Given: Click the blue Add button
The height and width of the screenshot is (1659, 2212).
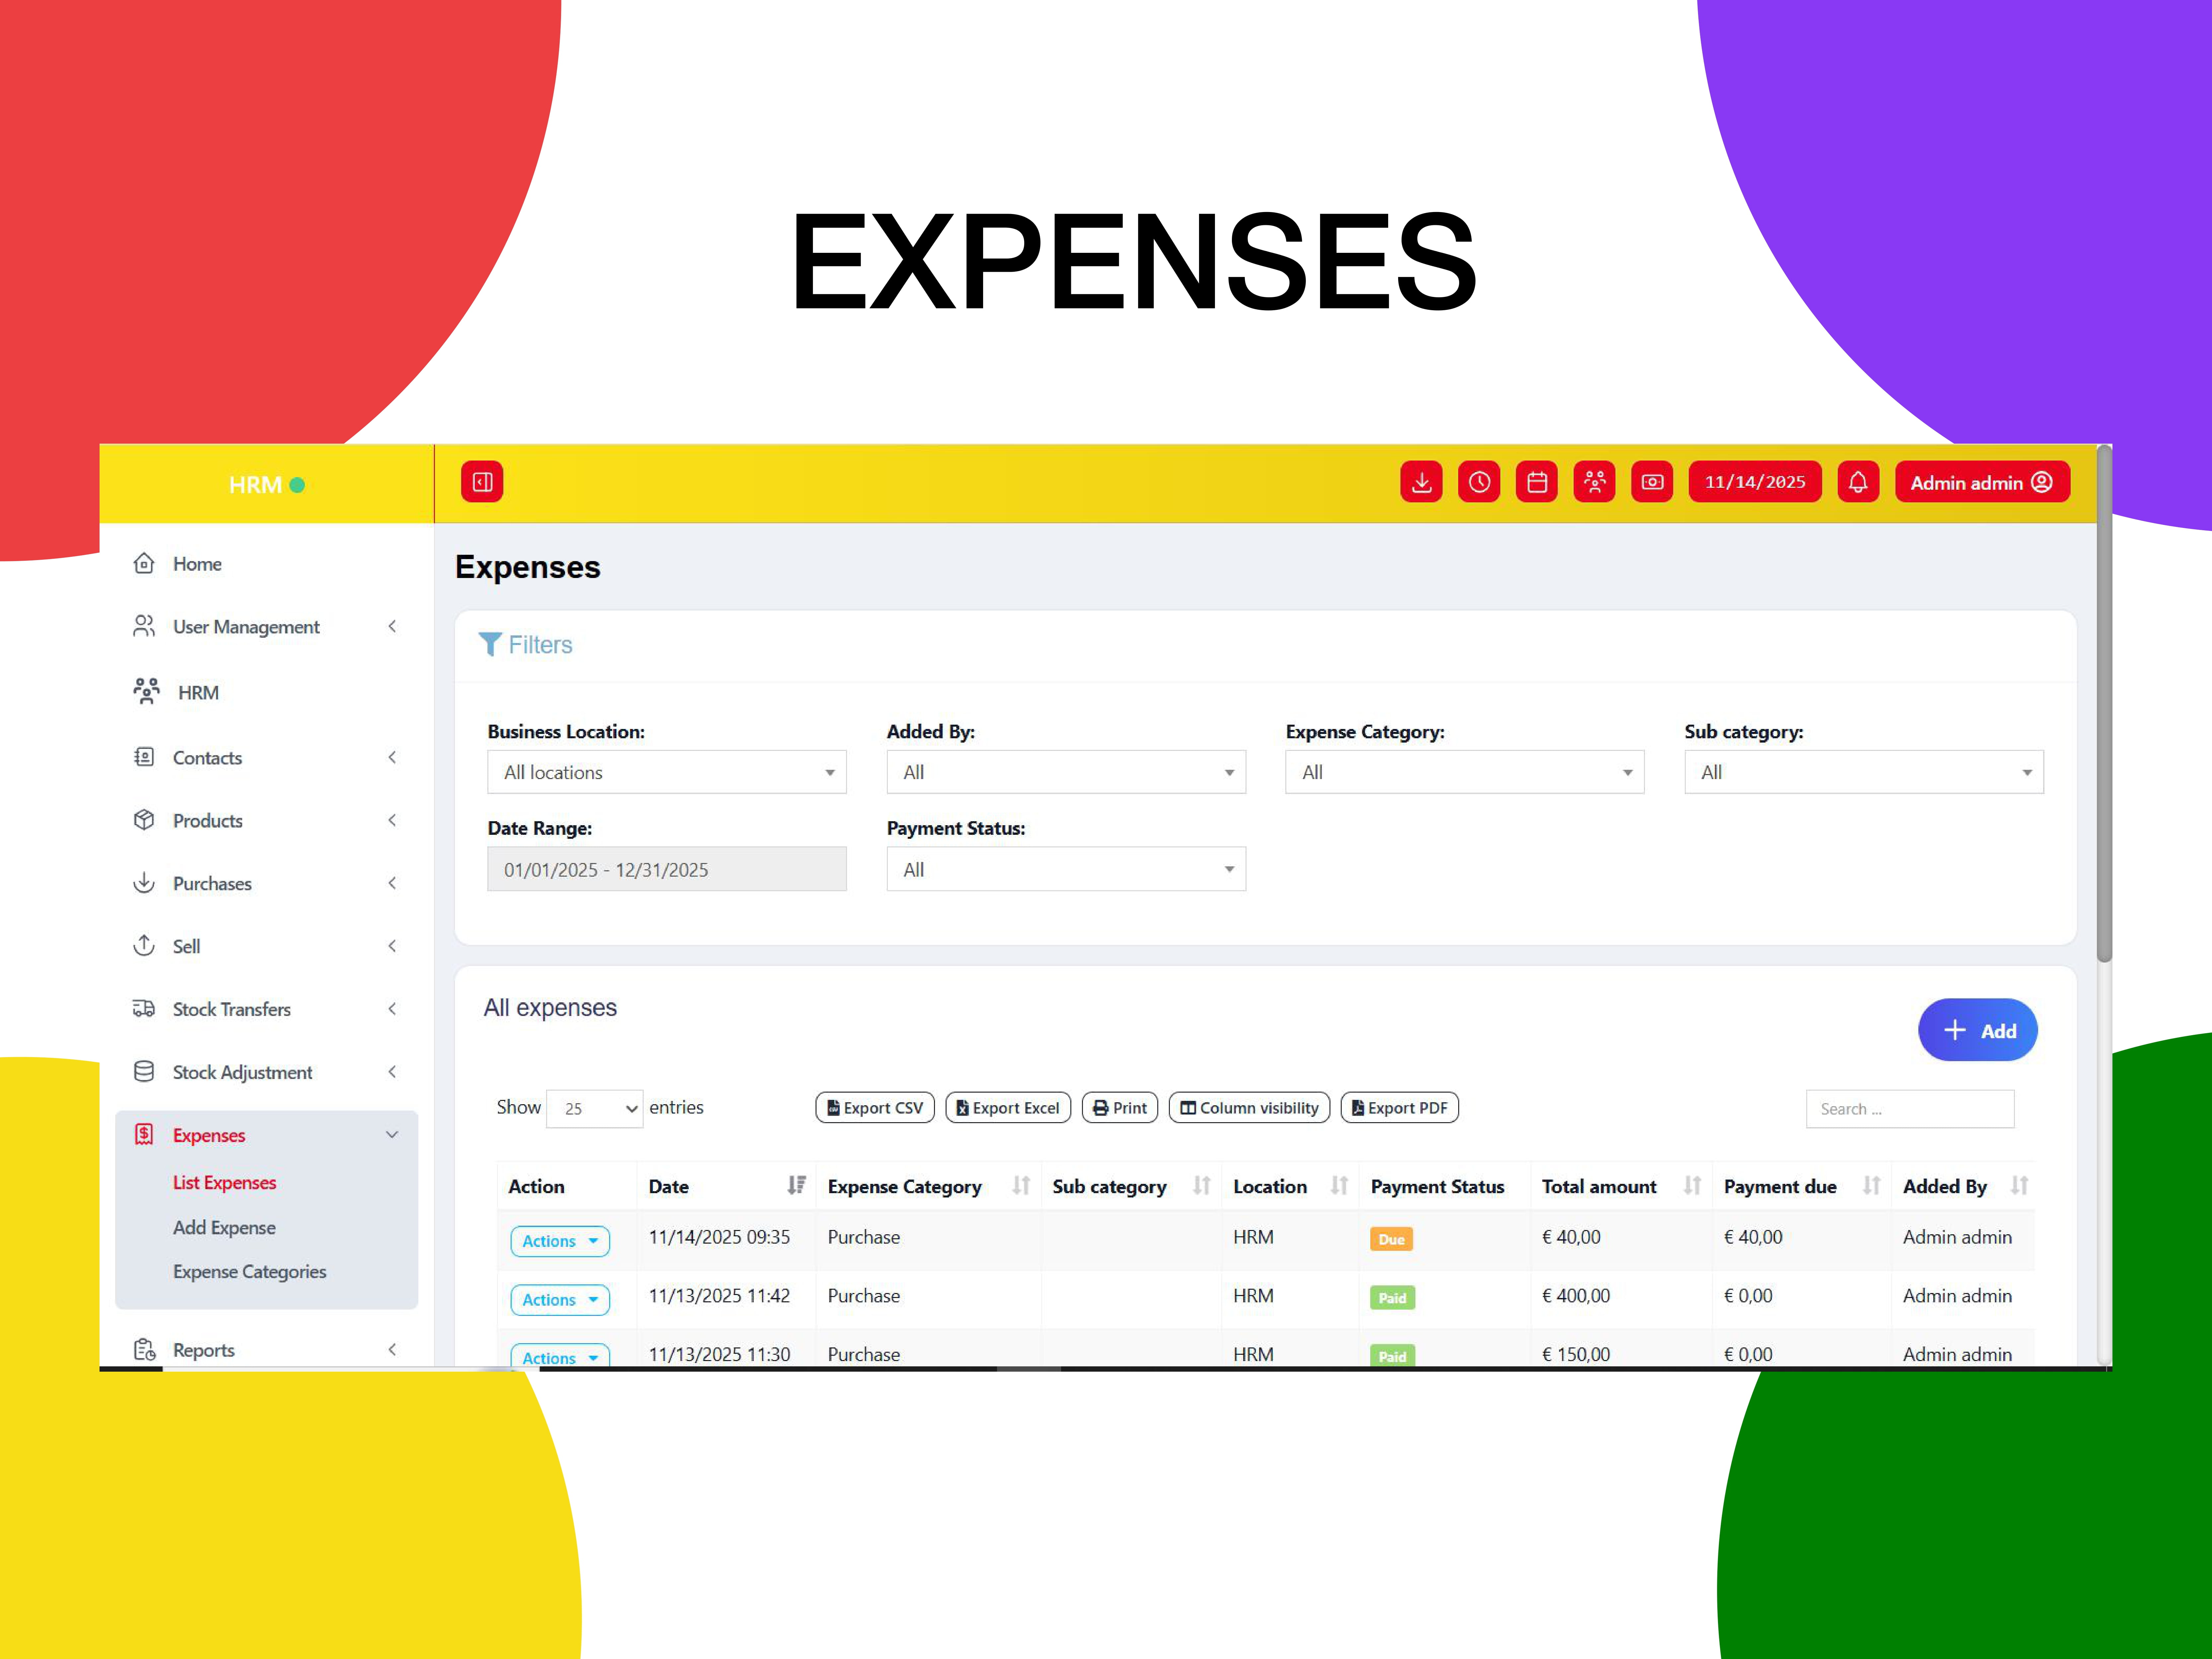Looking at the screenshot, I should click(x=1977, y=1030).
